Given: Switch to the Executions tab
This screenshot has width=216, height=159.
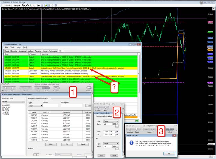Looking at the screenshot, I should (22, 51).
